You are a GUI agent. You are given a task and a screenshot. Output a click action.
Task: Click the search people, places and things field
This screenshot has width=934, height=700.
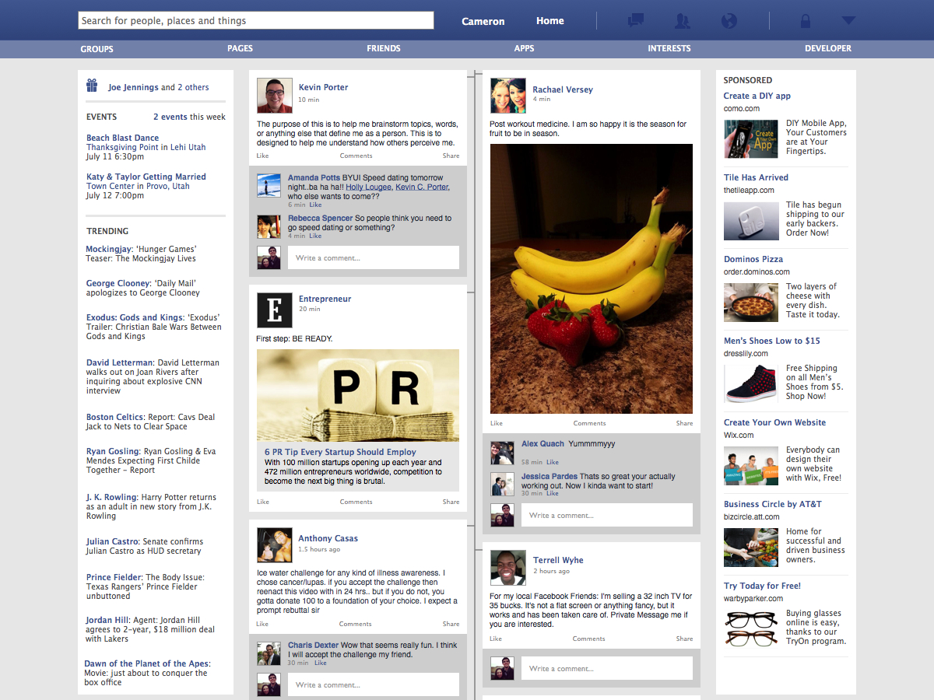[x=256, y=21]
